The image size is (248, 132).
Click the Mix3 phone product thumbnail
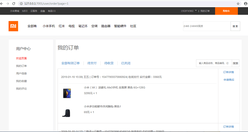(x=67, y=93)
